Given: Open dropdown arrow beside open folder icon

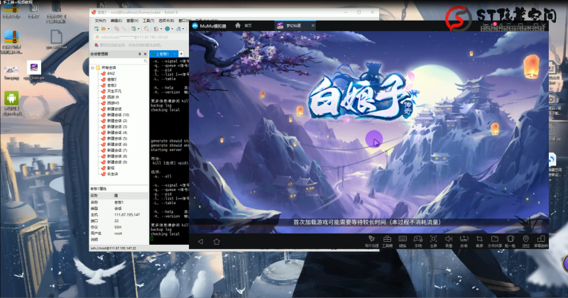Looking at the screenshot, I should pos(109,28).
